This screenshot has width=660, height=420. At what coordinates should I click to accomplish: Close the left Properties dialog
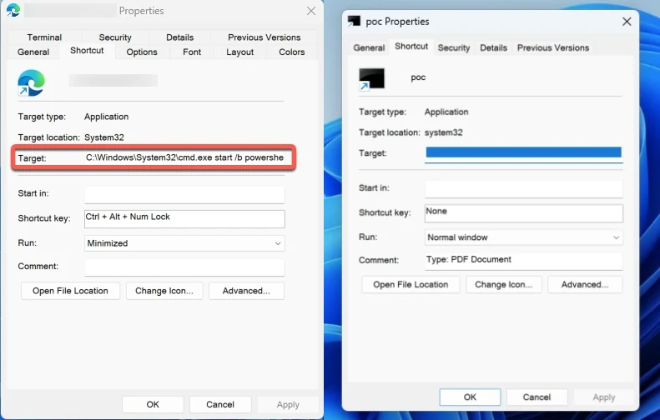click(x=310, y=11)
